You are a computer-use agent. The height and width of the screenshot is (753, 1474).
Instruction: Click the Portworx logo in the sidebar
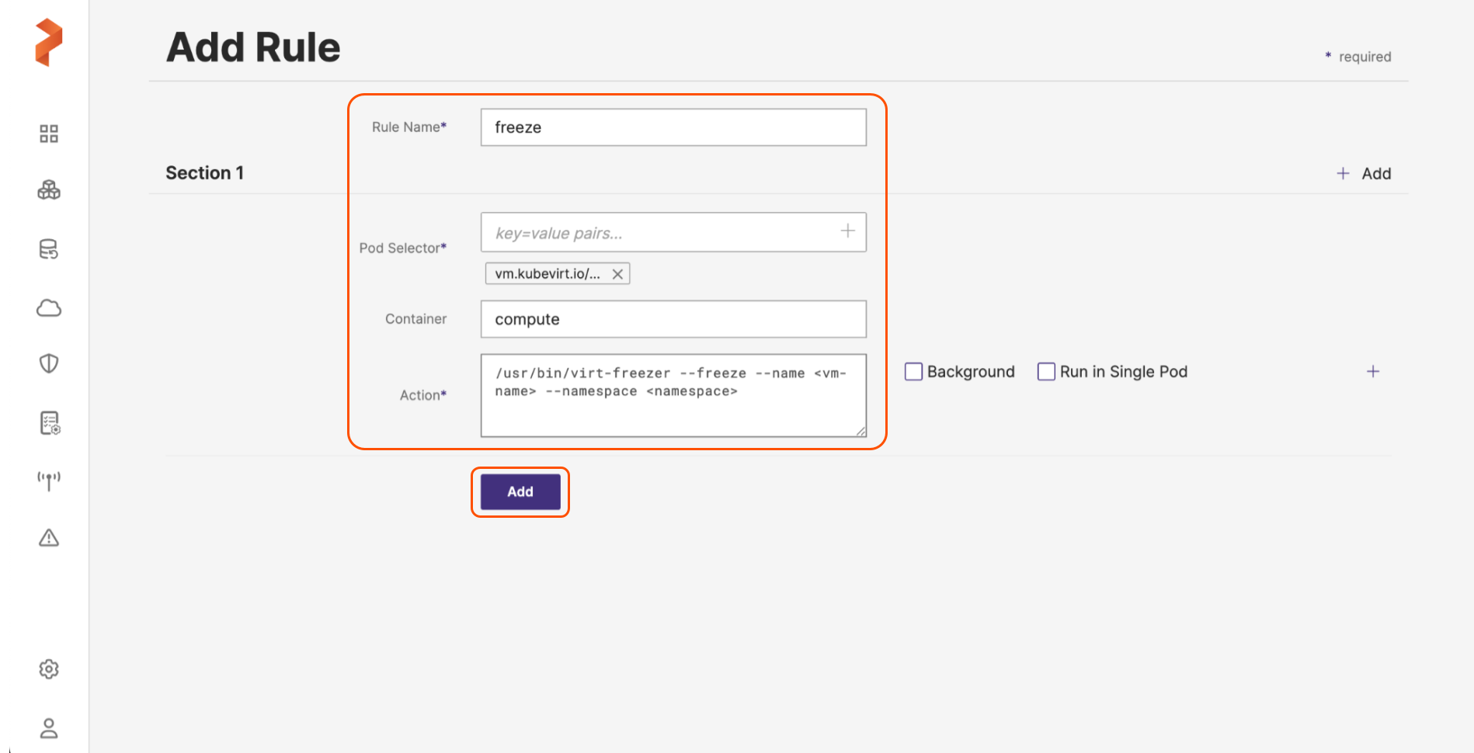point(48,43)
